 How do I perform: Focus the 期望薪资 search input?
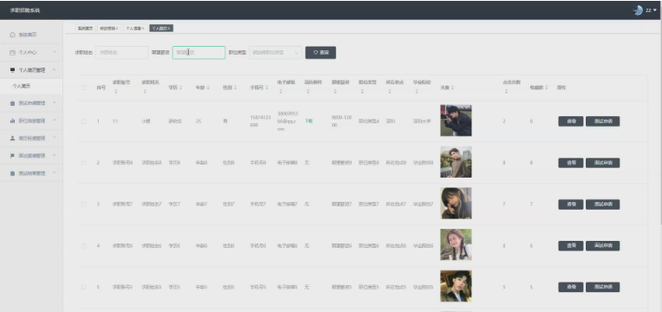[198, 53]
